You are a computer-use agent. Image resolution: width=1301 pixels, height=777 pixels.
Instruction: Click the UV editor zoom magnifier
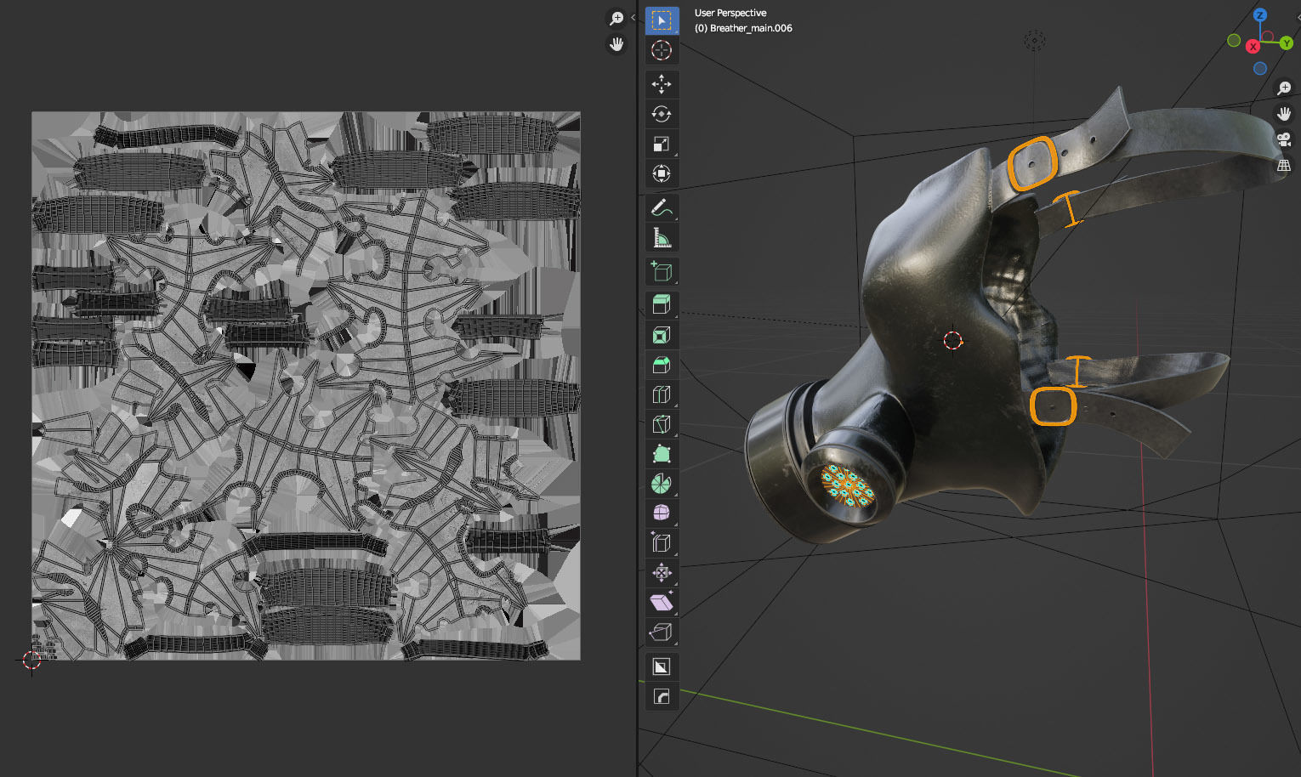click(616, 19)
